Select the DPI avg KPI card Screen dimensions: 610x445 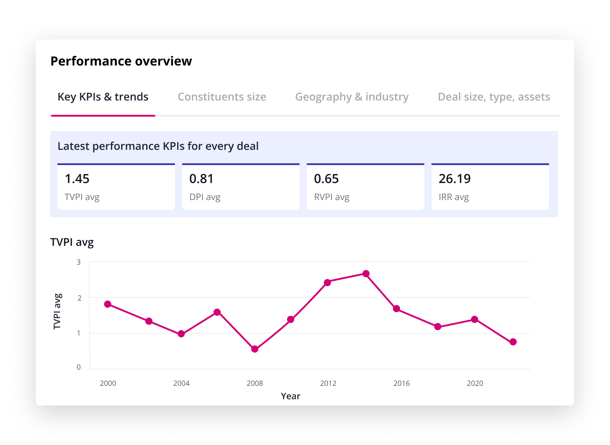[x=241, y=187]
